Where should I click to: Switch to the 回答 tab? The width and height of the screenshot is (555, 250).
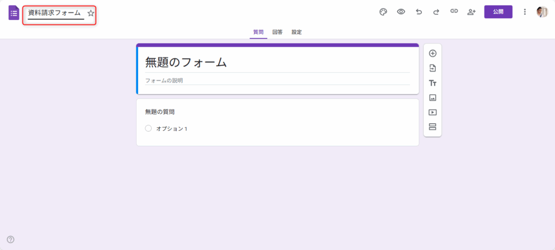point(277,32)
